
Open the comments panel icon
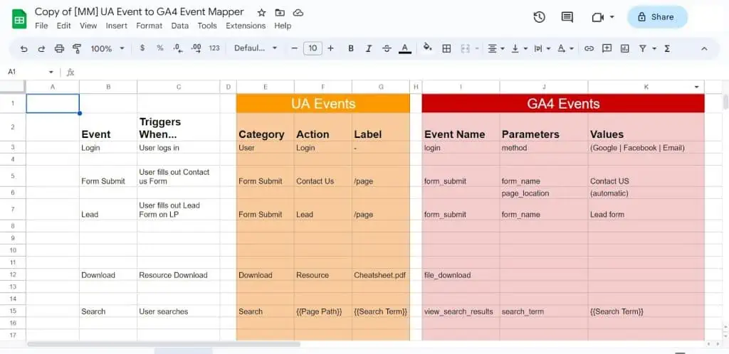pos(567,17)
